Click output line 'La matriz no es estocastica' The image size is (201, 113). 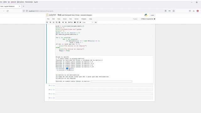coord(68,75)
